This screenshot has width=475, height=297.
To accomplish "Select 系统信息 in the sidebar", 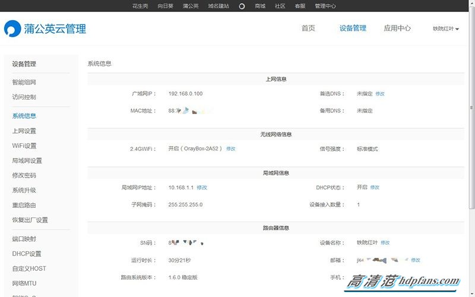I will click(24, 116).
